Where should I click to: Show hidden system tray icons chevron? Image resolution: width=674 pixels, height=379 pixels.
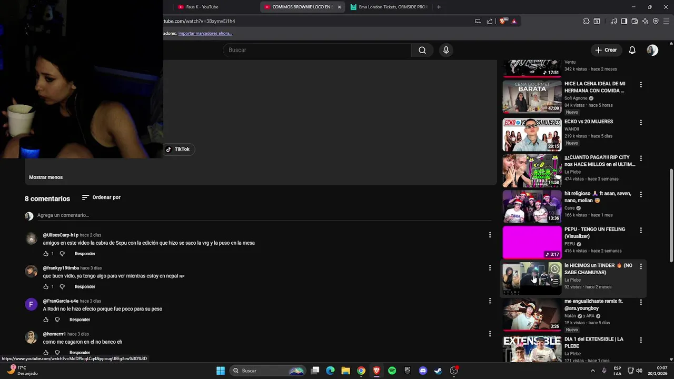point(593,371)
